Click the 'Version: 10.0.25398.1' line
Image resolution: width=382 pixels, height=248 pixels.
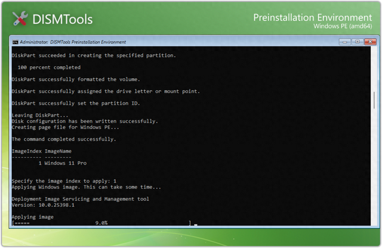tap(43, 205)
